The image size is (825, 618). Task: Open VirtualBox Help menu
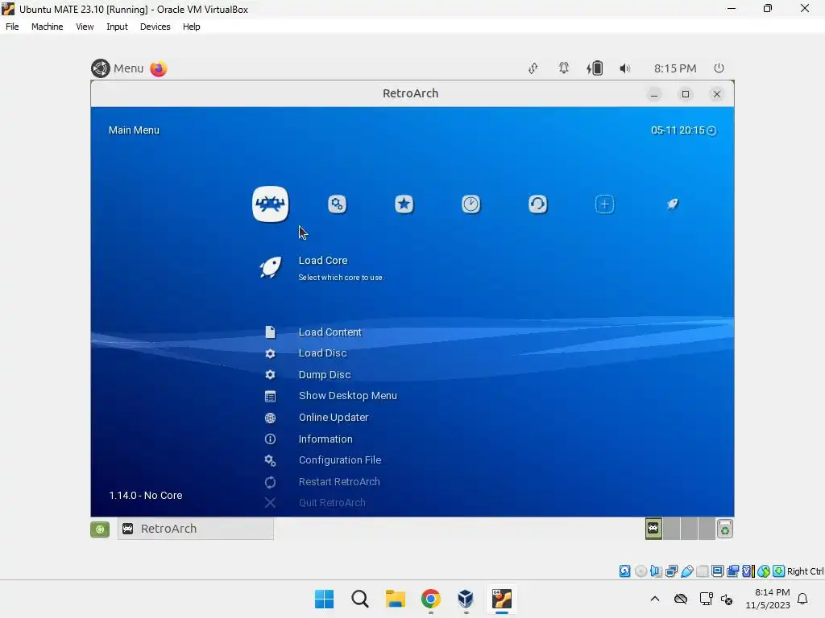pos(192,27)
